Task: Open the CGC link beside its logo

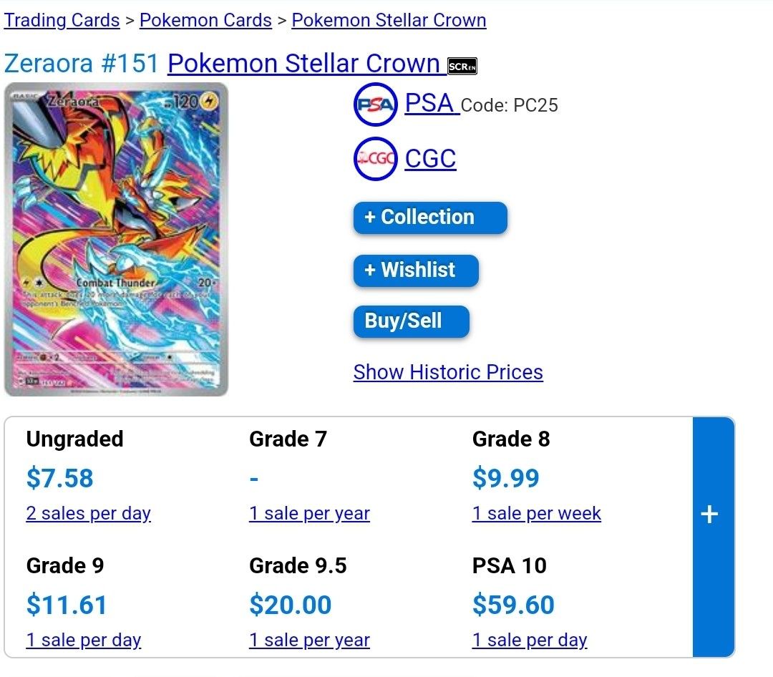Action: point(429,158)
